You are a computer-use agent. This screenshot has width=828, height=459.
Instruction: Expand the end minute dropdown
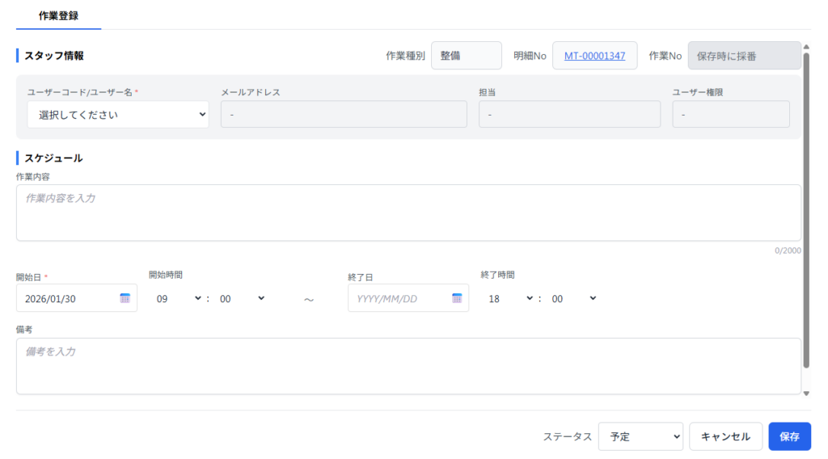coord(573,298)
